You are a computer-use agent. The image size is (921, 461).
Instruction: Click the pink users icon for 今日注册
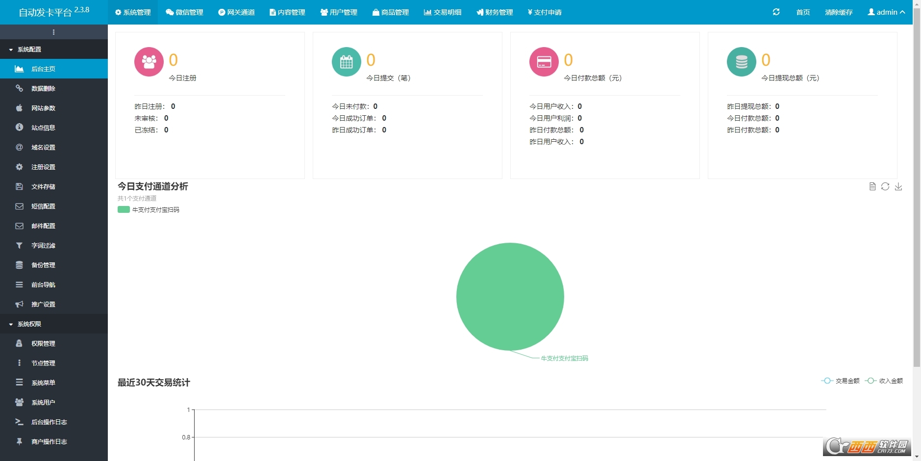tap(149, 62)
